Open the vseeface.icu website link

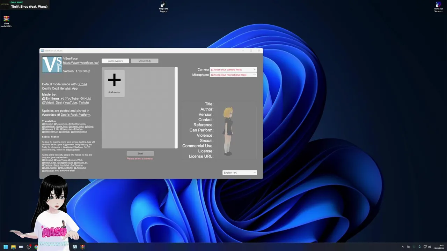81,63
